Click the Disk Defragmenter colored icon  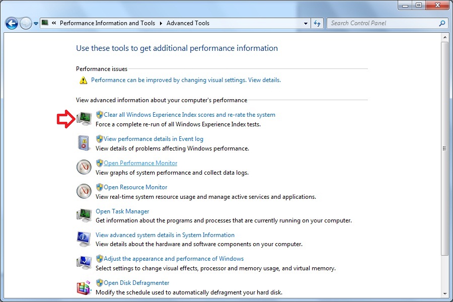(84, 287)
